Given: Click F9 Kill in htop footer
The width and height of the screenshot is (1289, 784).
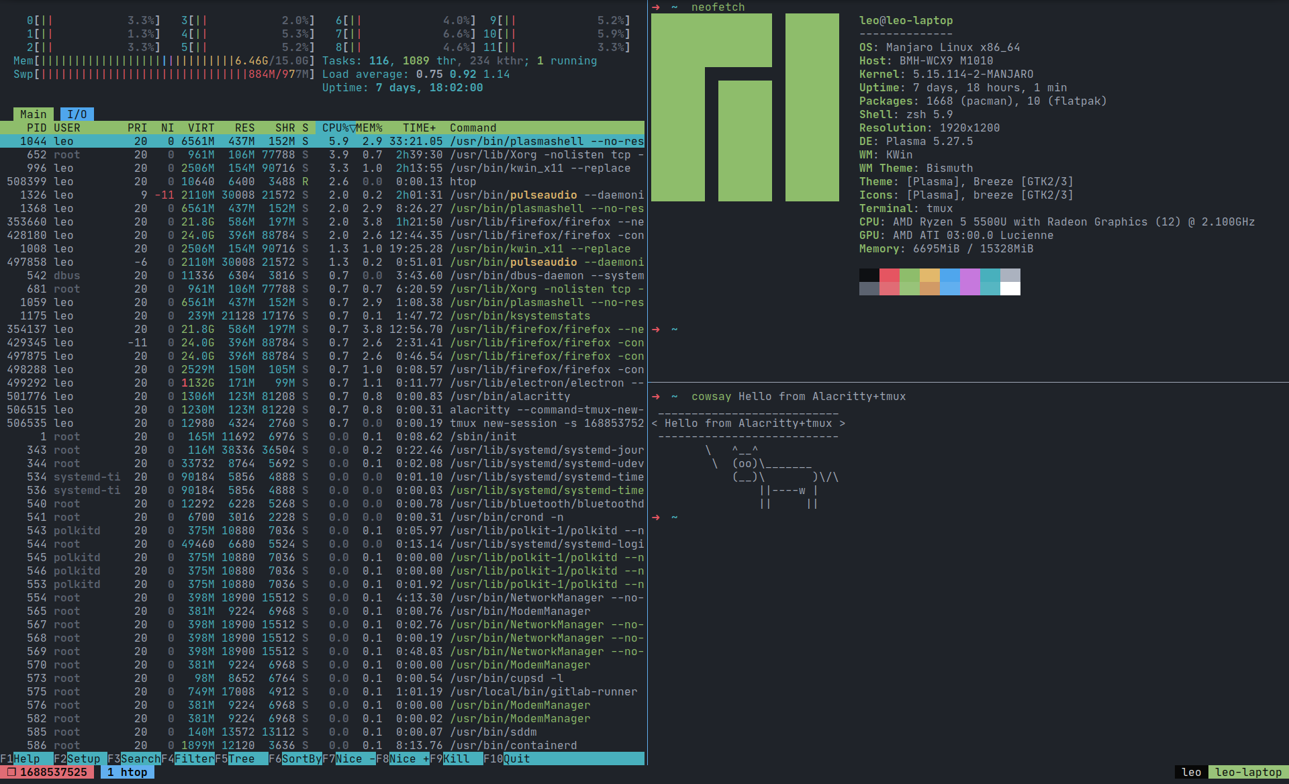Looking at the screenshot, I should coord(457,758).
